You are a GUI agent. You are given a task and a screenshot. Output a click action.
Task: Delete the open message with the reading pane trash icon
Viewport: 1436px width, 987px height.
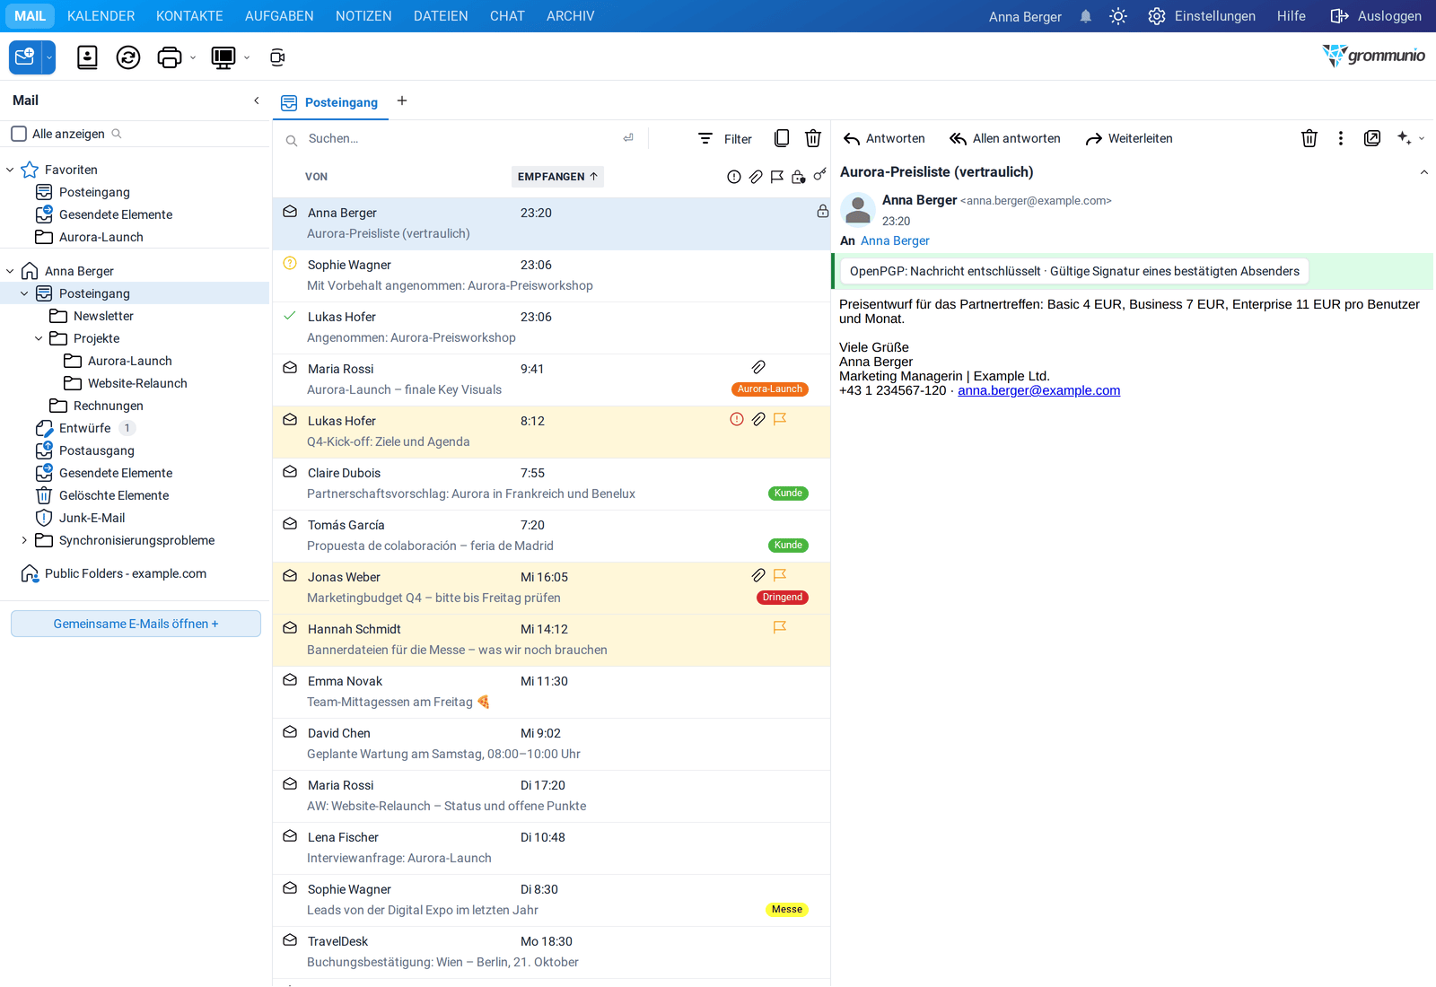(1309, 138)
